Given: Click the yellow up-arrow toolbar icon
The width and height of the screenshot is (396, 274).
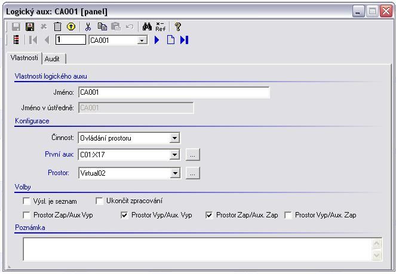Looking at the screenshot, I should point(71,27).
